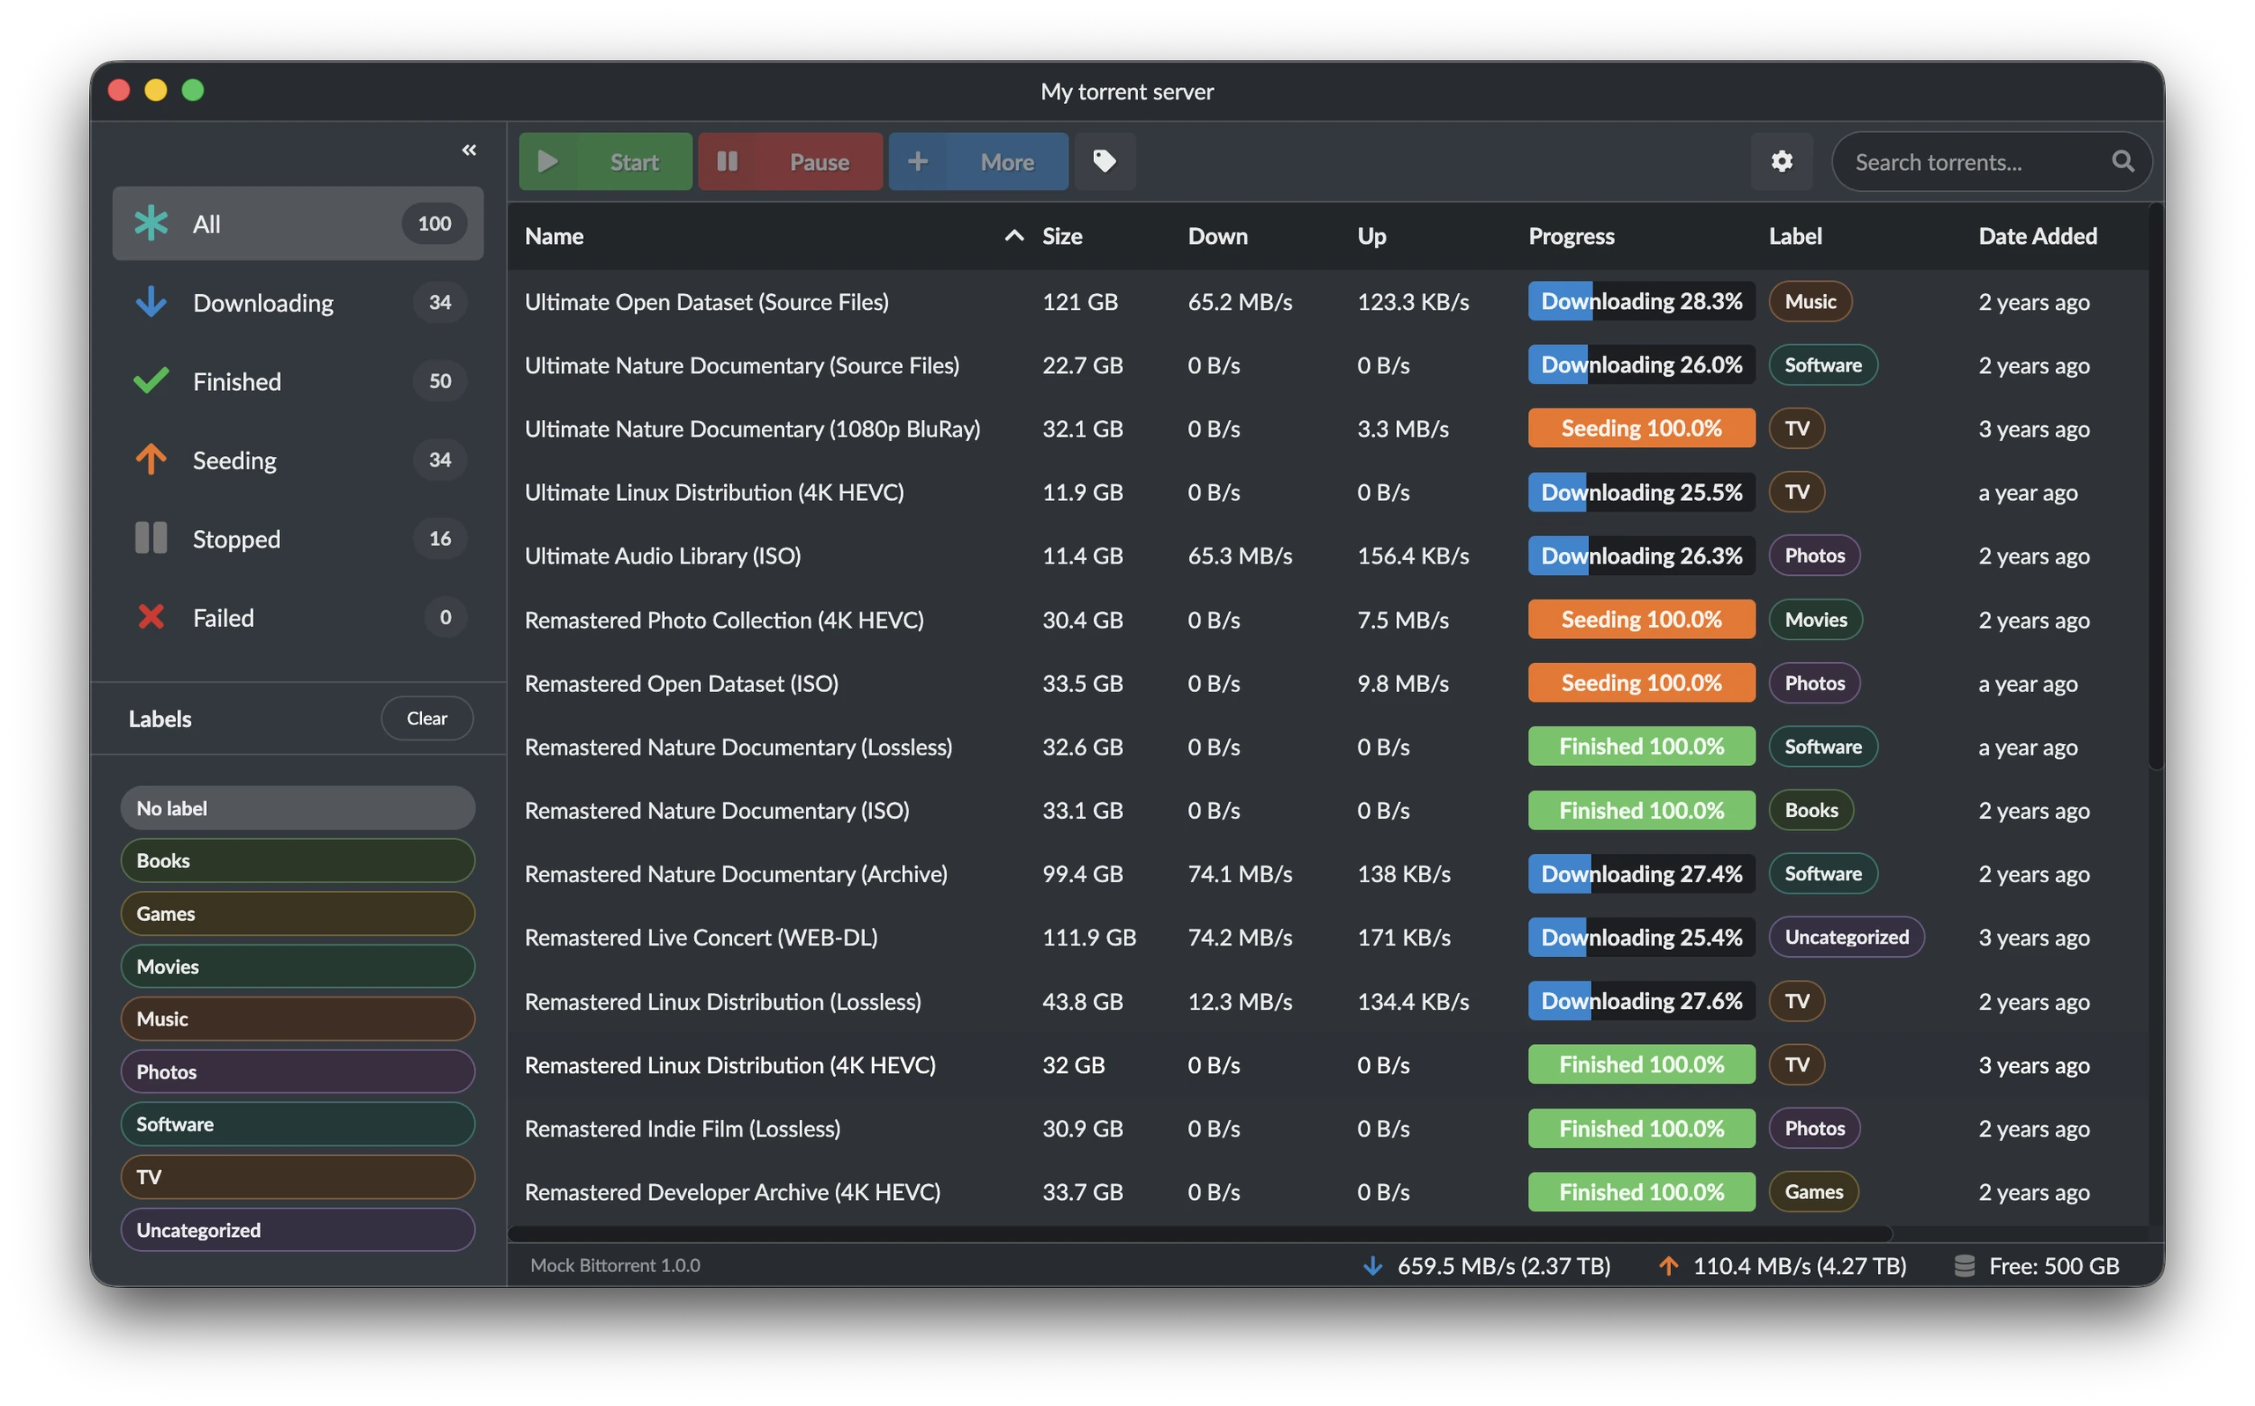Screen dimensions: 2255x1406
Task: Click the vertical scrollbar of torrent list
Action: point(2156,486)
